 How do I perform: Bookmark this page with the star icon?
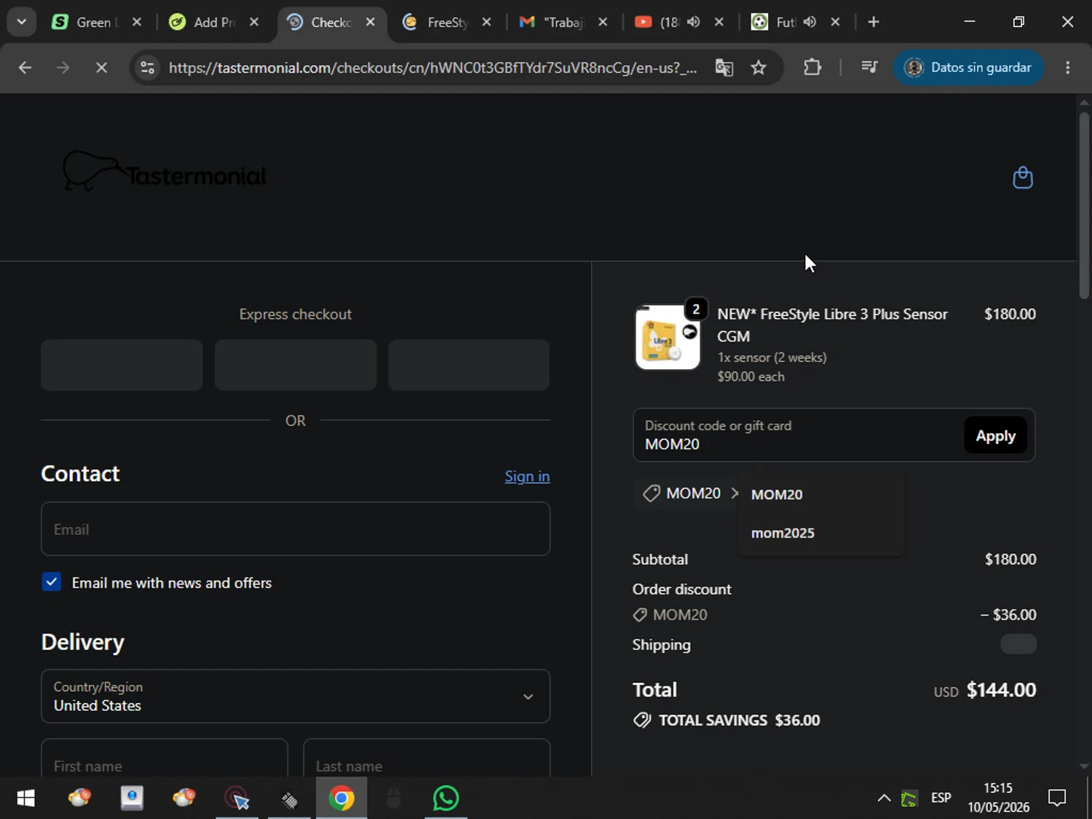click(x=759, y=68)
